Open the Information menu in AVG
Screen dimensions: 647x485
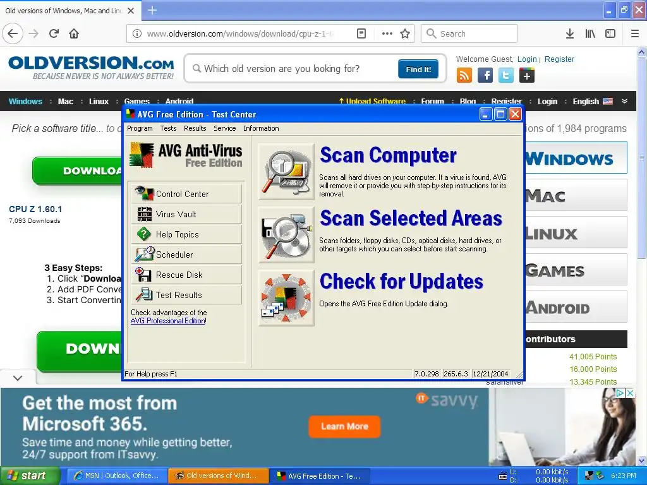click(261, 128)
